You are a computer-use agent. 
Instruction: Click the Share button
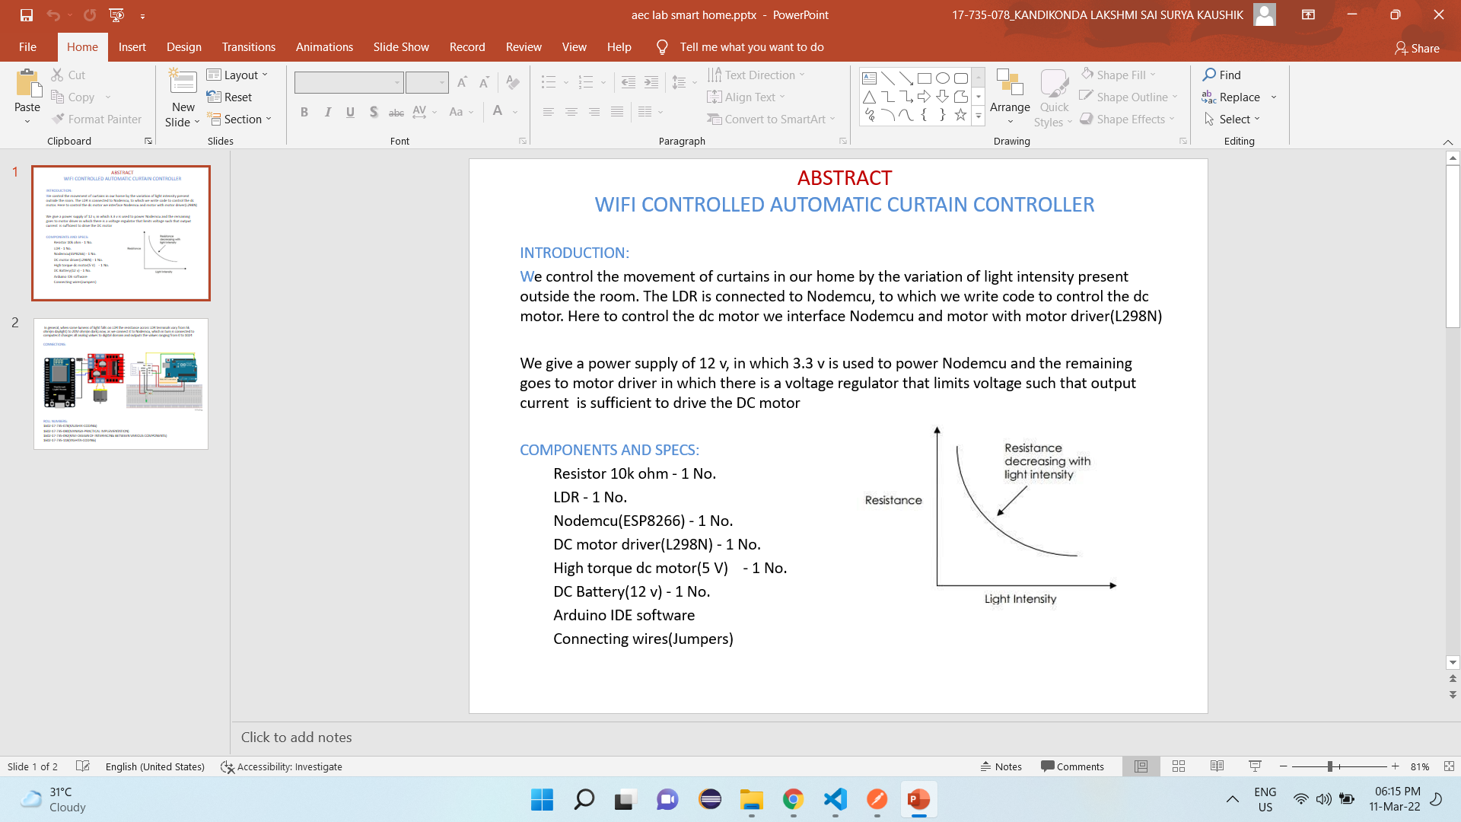point(1417,48)
